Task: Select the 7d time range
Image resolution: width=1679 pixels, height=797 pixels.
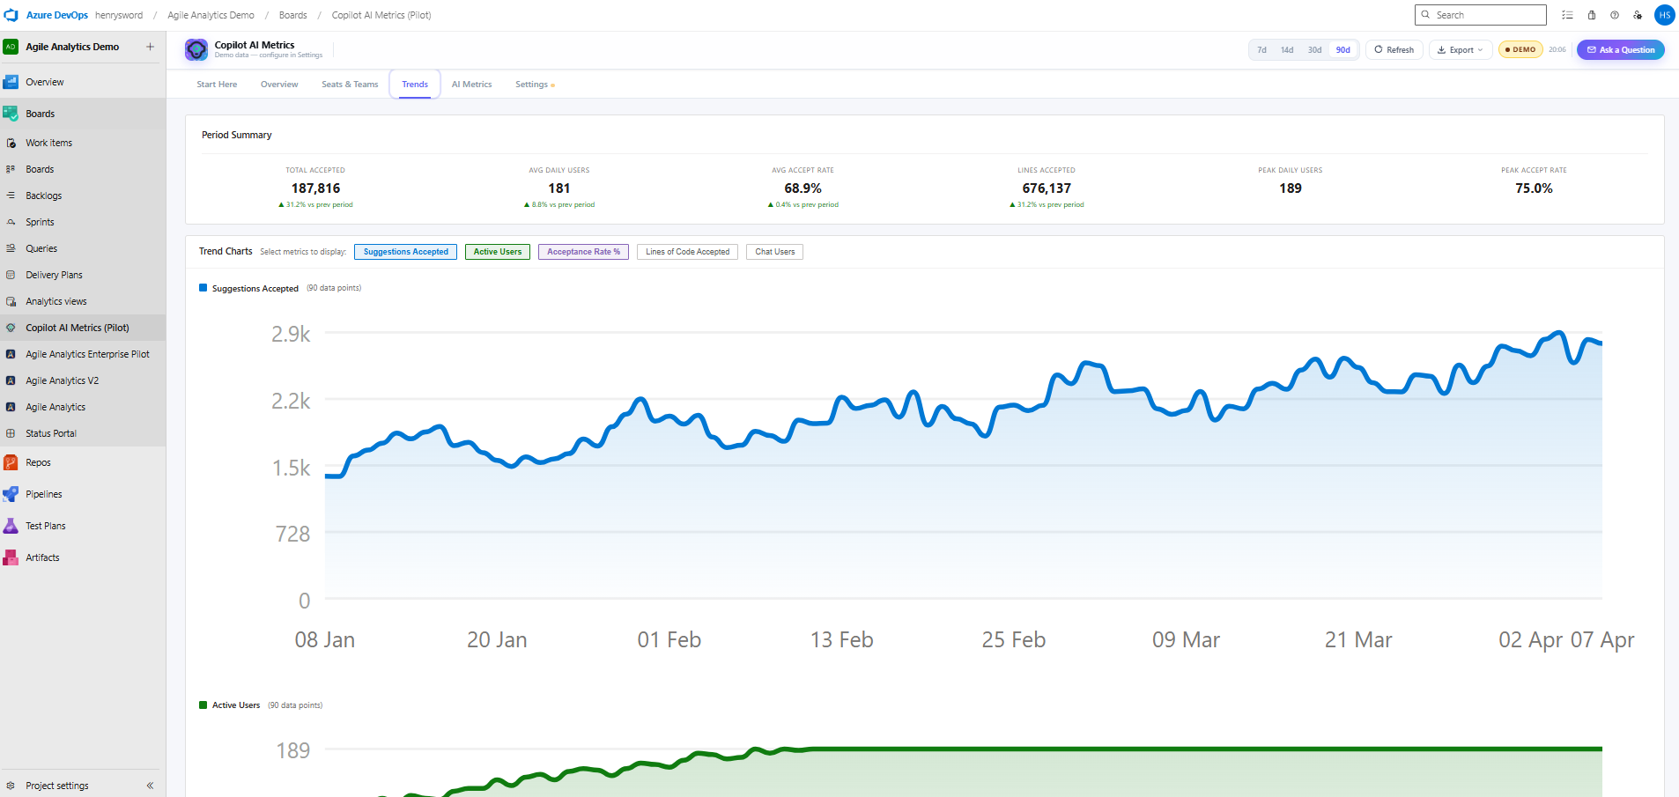Action: [1261, 50]
